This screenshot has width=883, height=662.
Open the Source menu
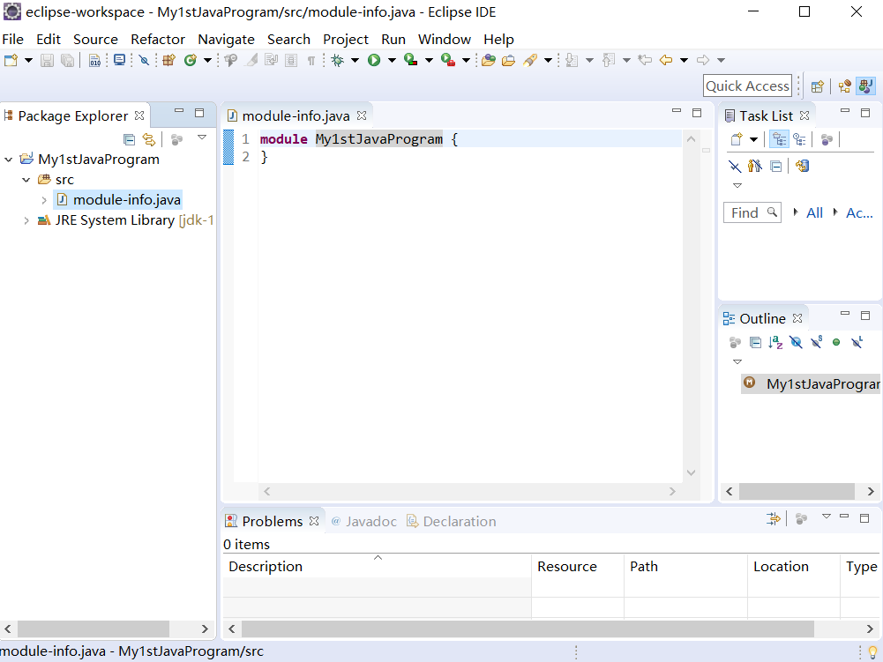(x=95, y=40)
